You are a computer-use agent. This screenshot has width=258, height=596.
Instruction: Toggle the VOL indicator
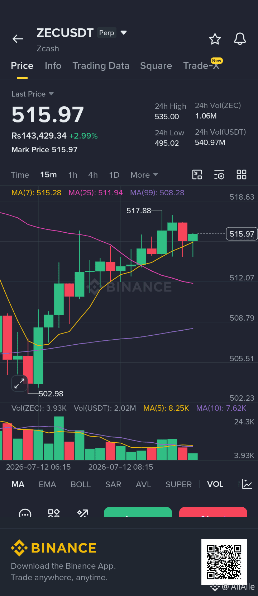(x=215, y=484)
